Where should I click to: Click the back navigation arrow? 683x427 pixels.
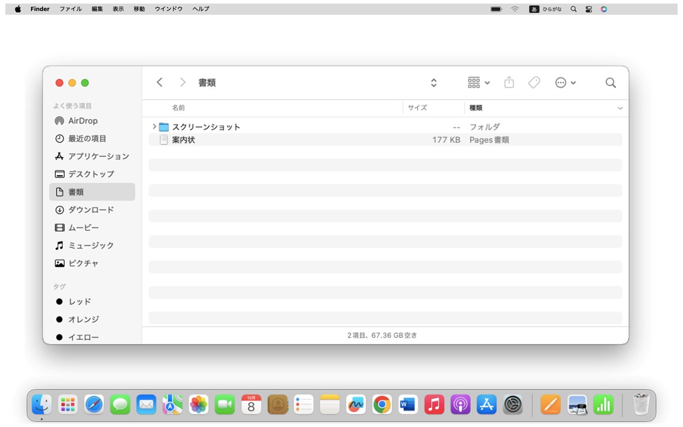coord(159,82)
